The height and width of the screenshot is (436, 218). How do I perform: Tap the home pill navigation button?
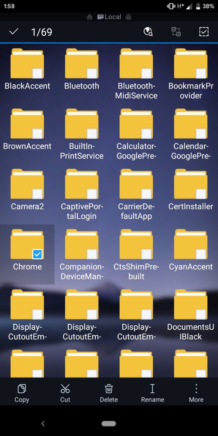(109, 423)
